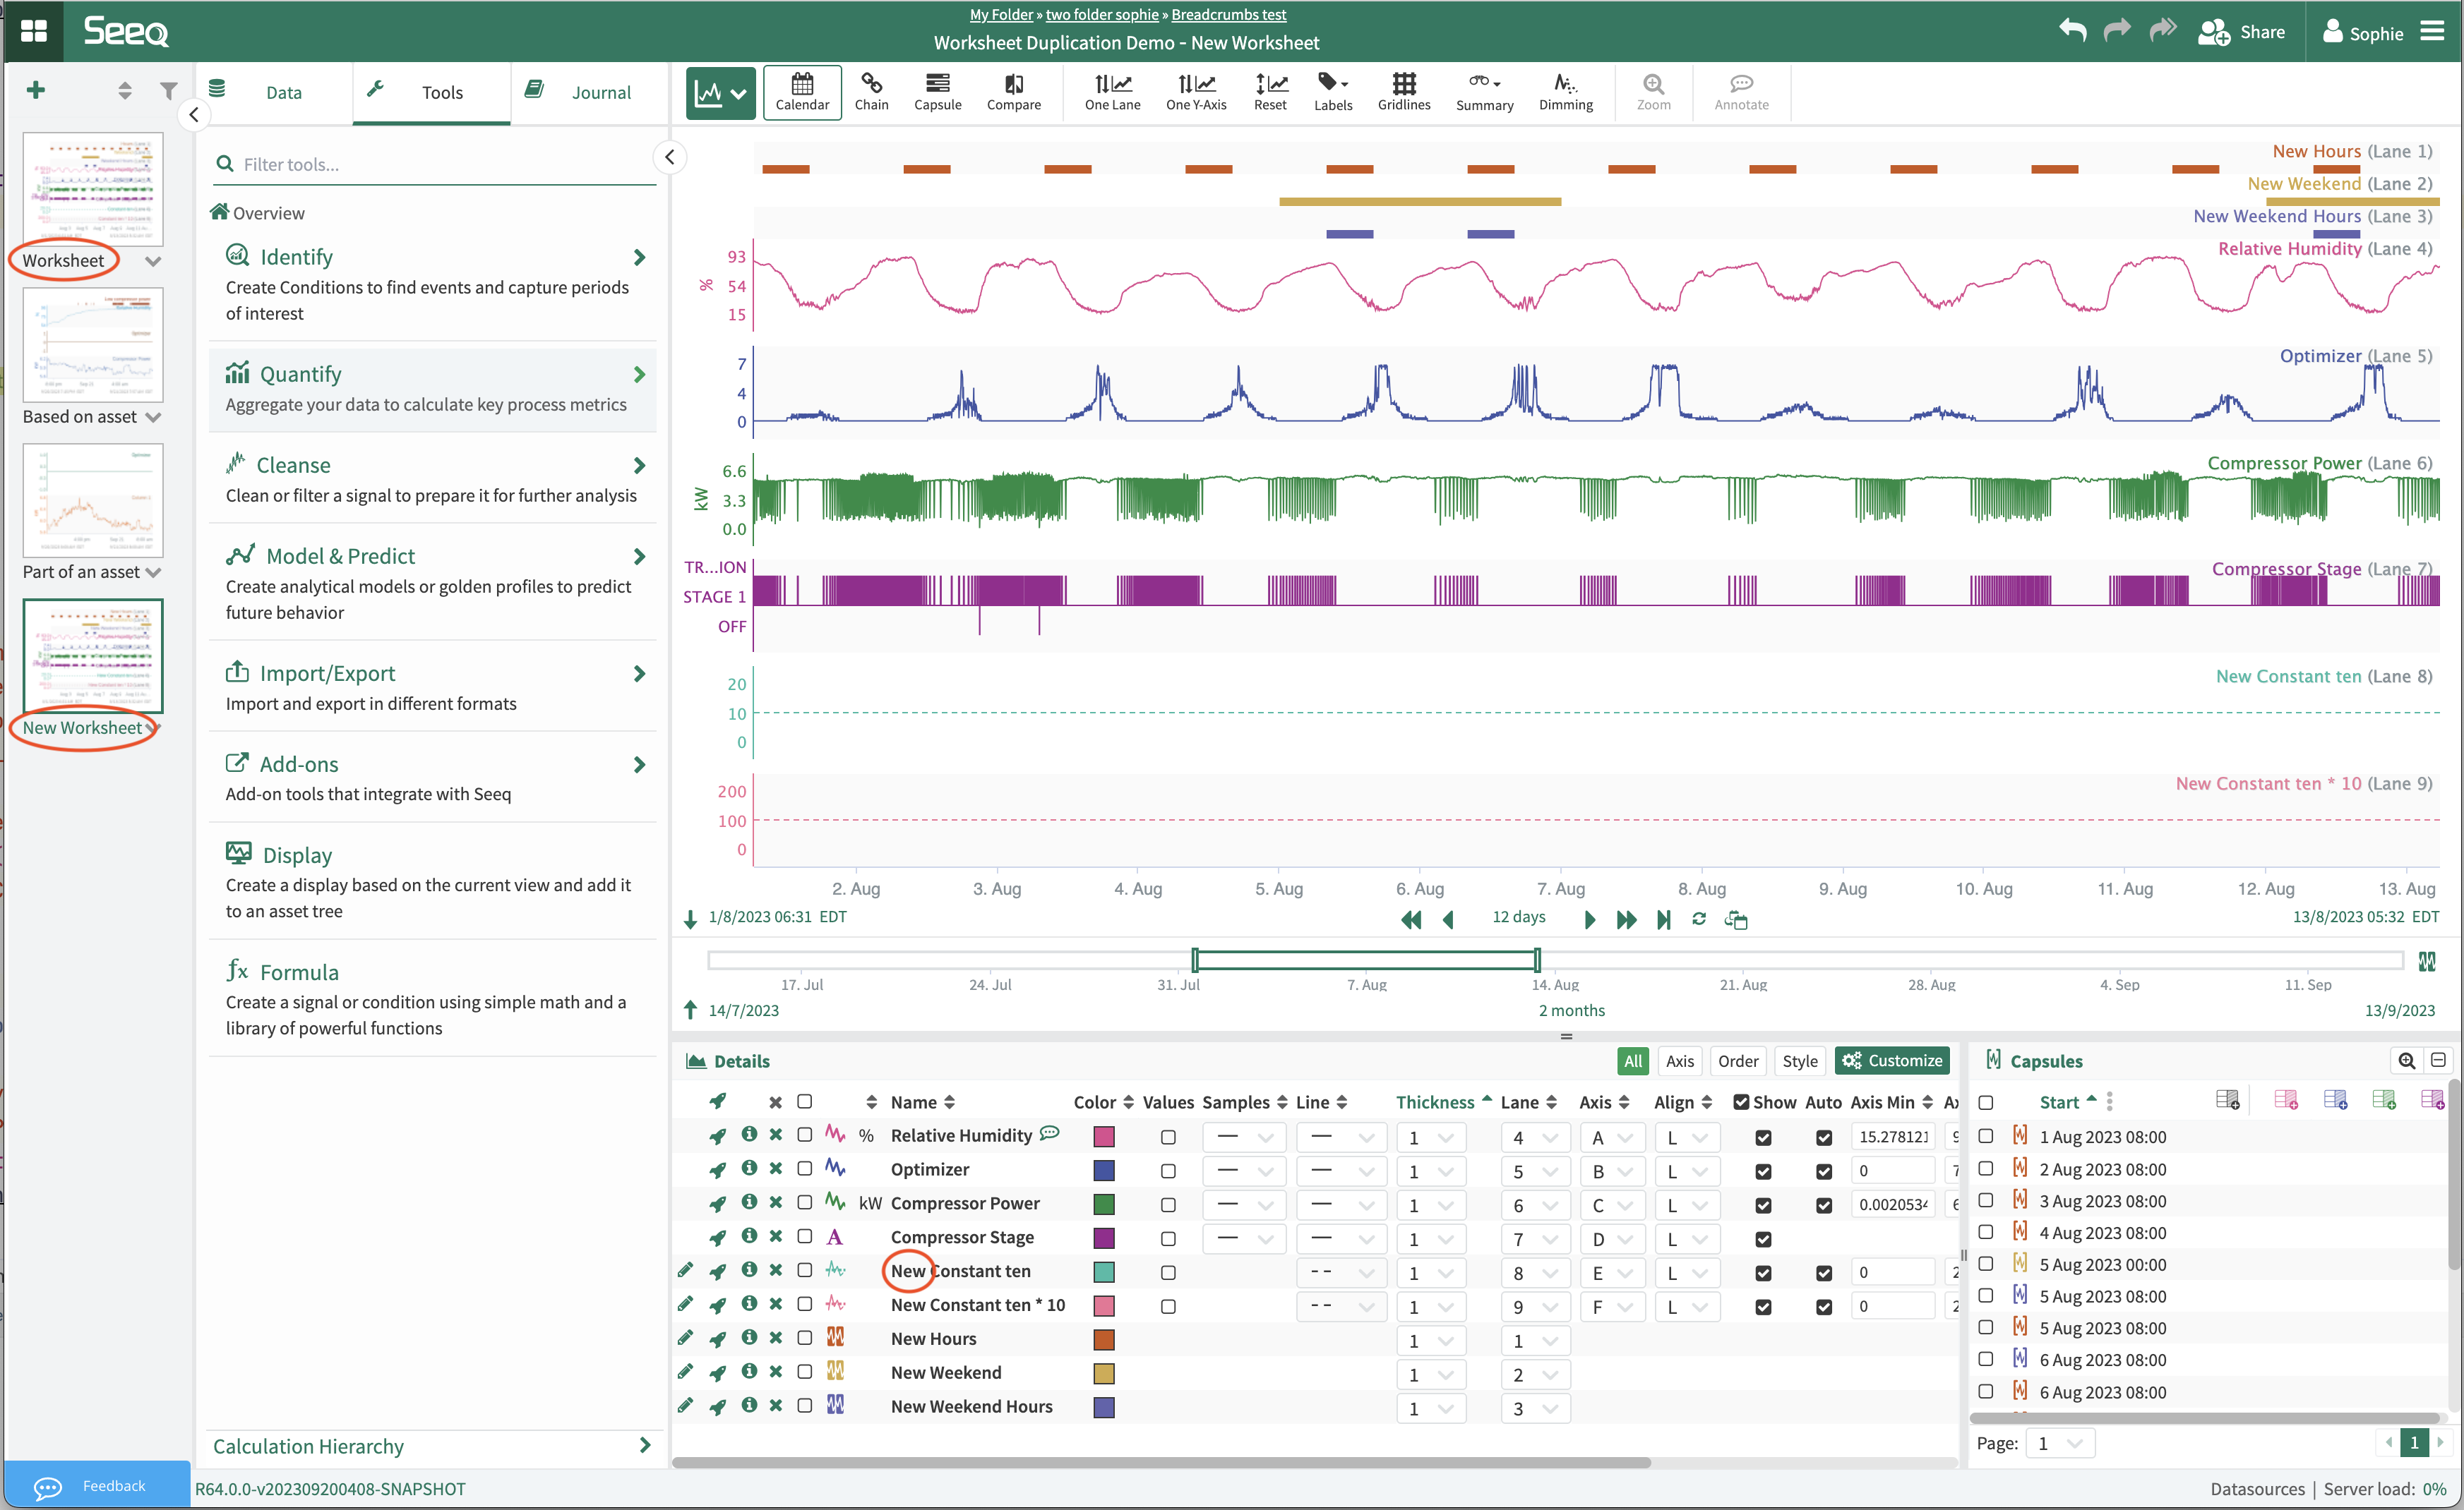Step display range back one full width
The image size is (2464, 1510).
[x=1410, y=919]
